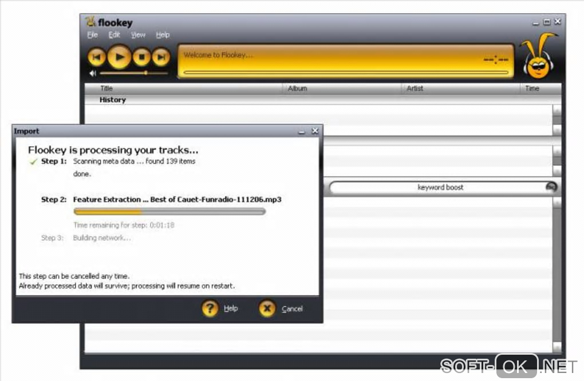The image size is (584, 381).
Task: Click the Step 1 green checkmark
Action: tap(34, 162)
